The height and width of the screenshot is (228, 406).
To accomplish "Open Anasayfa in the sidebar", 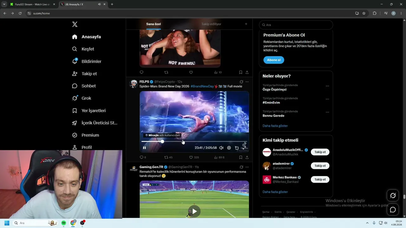I will [87, 37].
